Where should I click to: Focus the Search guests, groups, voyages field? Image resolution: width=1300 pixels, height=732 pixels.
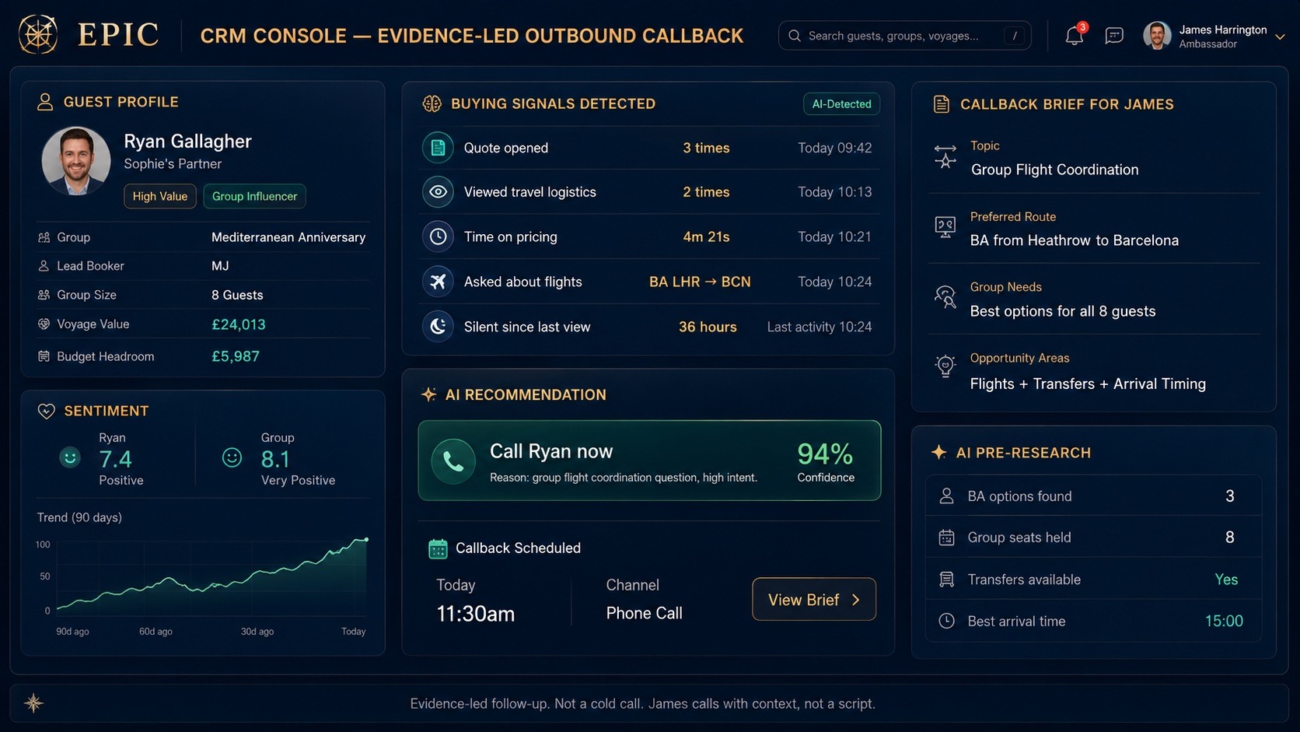(x=904, y=36)
